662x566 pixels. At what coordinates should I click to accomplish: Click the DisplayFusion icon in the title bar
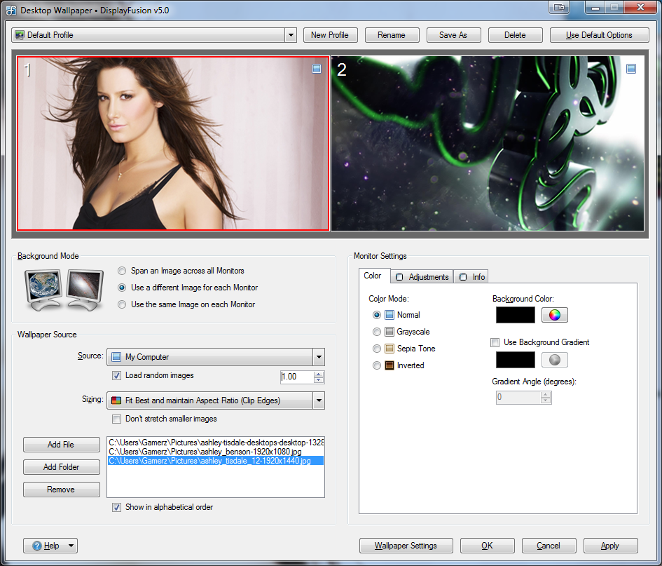click(x=11, y=10)
